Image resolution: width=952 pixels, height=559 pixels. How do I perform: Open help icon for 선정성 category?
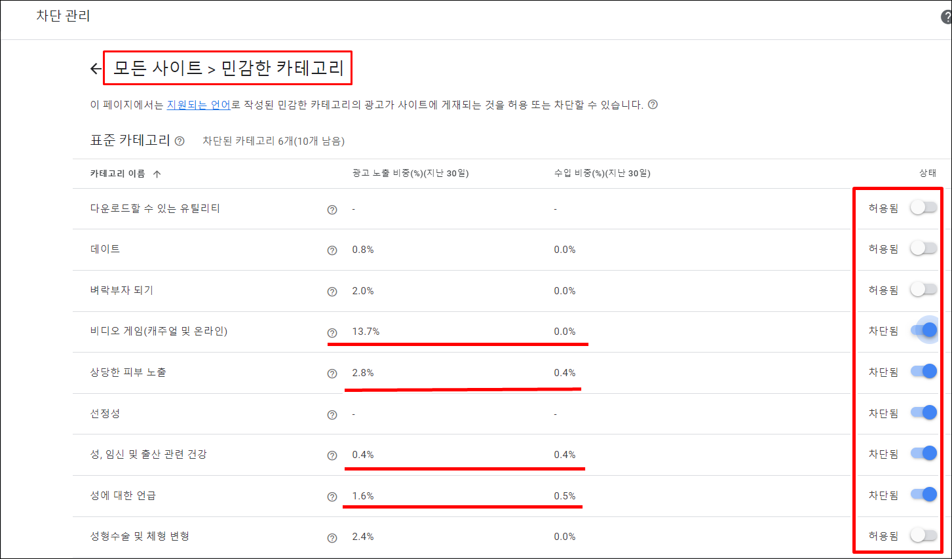pos(332,414)
